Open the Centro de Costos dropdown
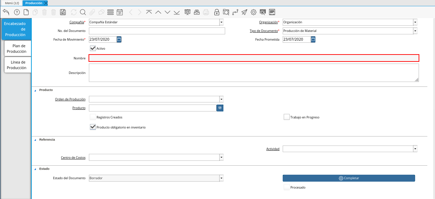 click(x=221, y=157)
